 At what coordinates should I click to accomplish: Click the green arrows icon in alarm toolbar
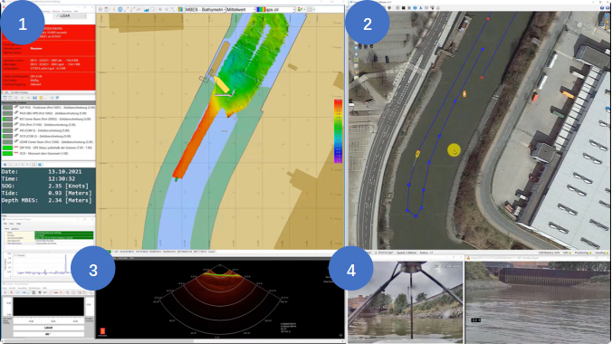[23, 98]
